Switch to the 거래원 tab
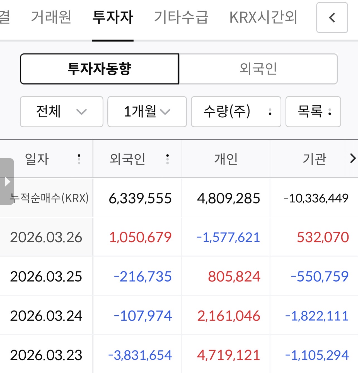 [x=51, y=17]
